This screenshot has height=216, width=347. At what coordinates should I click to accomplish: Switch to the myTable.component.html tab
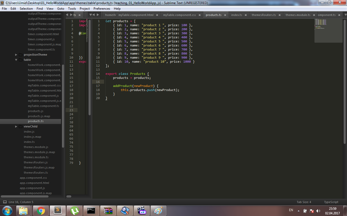tap(136, 15)
